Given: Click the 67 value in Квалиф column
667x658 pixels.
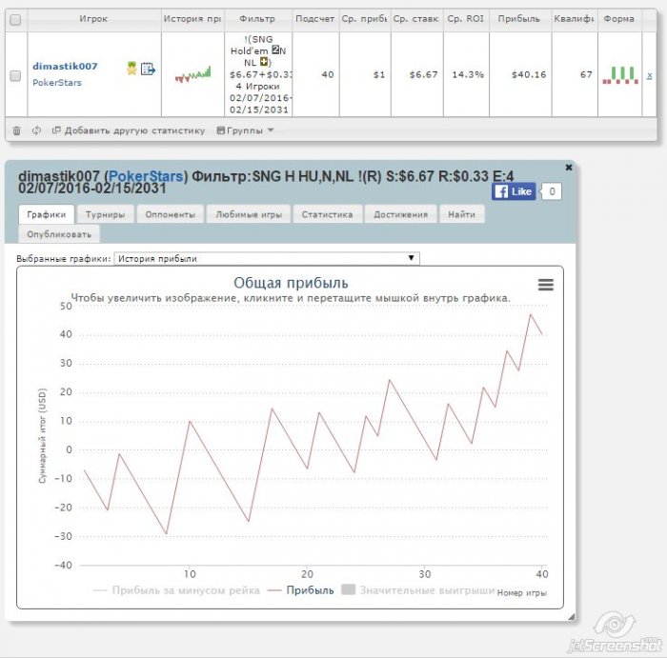Looking at the screenshot, I should (586, 75).
